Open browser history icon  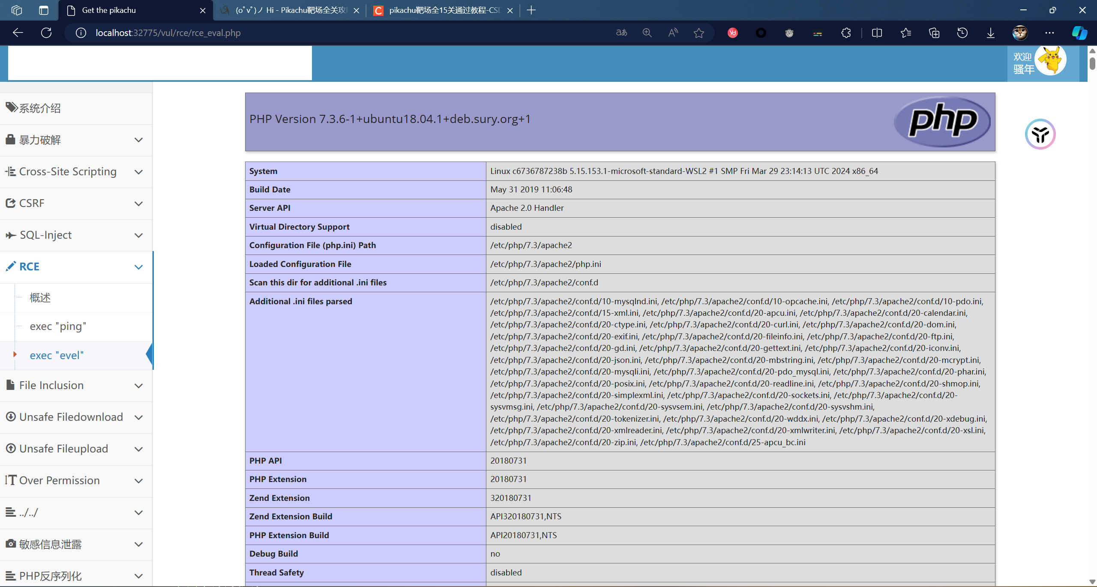(x=962, y=33)
